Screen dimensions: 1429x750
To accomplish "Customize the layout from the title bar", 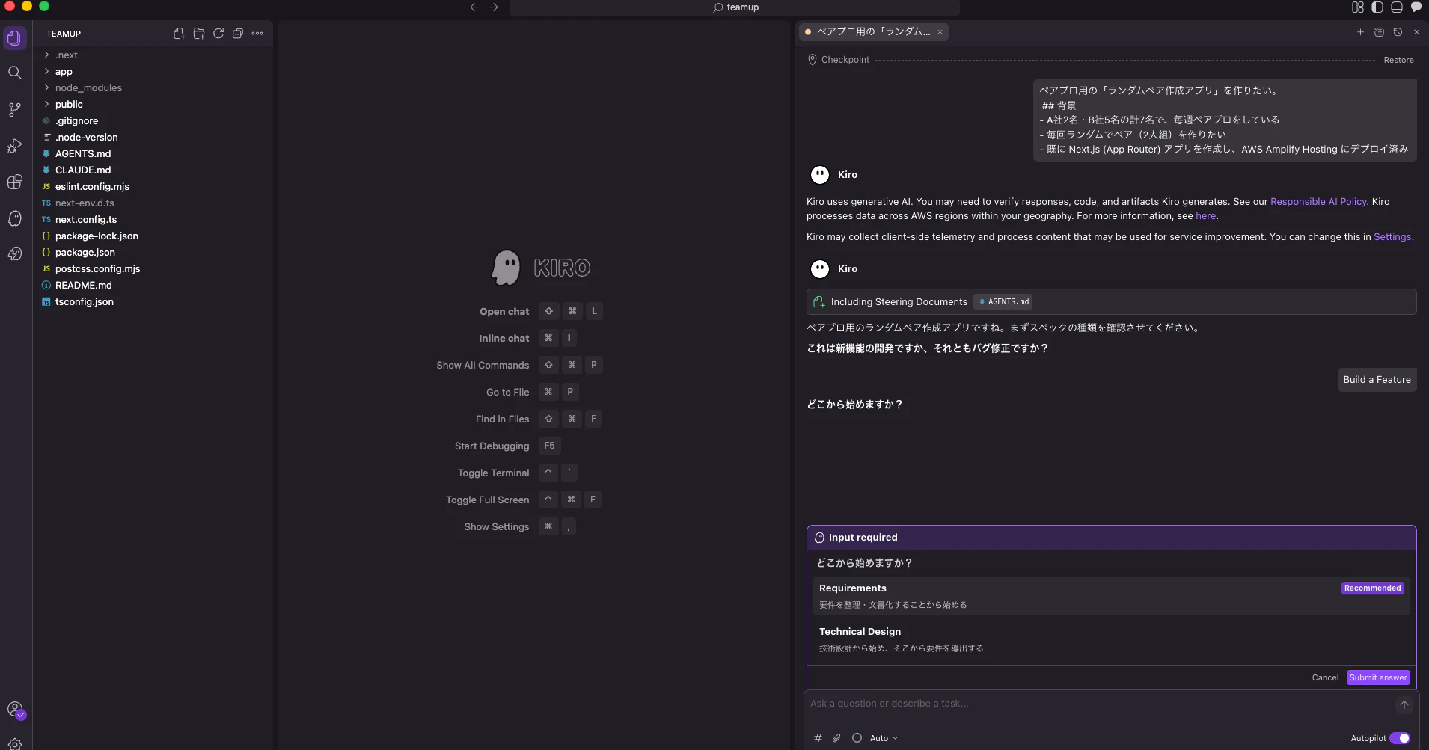I will (x=1358, y=7).
